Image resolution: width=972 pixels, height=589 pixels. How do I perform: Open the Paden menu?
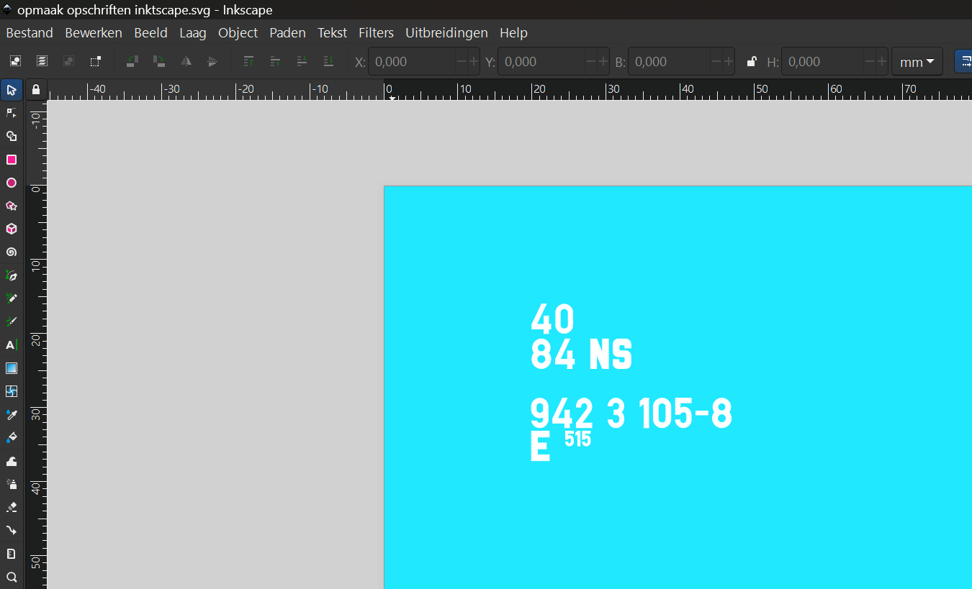point(287,32)
